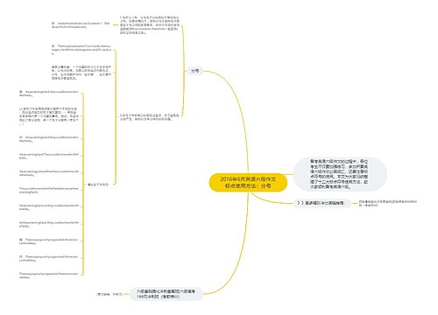Select the paragraph node beginning with 2
The image size is (438, 315).
(x=149, y=117)
